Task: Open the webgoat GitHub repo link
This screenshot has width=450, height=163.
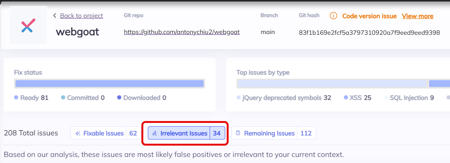Action: [182, 32]
